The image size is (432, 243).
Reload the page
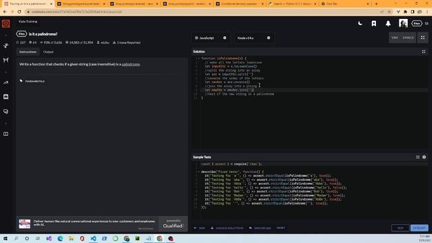click(20, 12)
